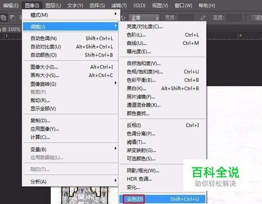The image size is (262, 204).
Task: Click the 图像(I) menu header
Action: coord(32,6)
